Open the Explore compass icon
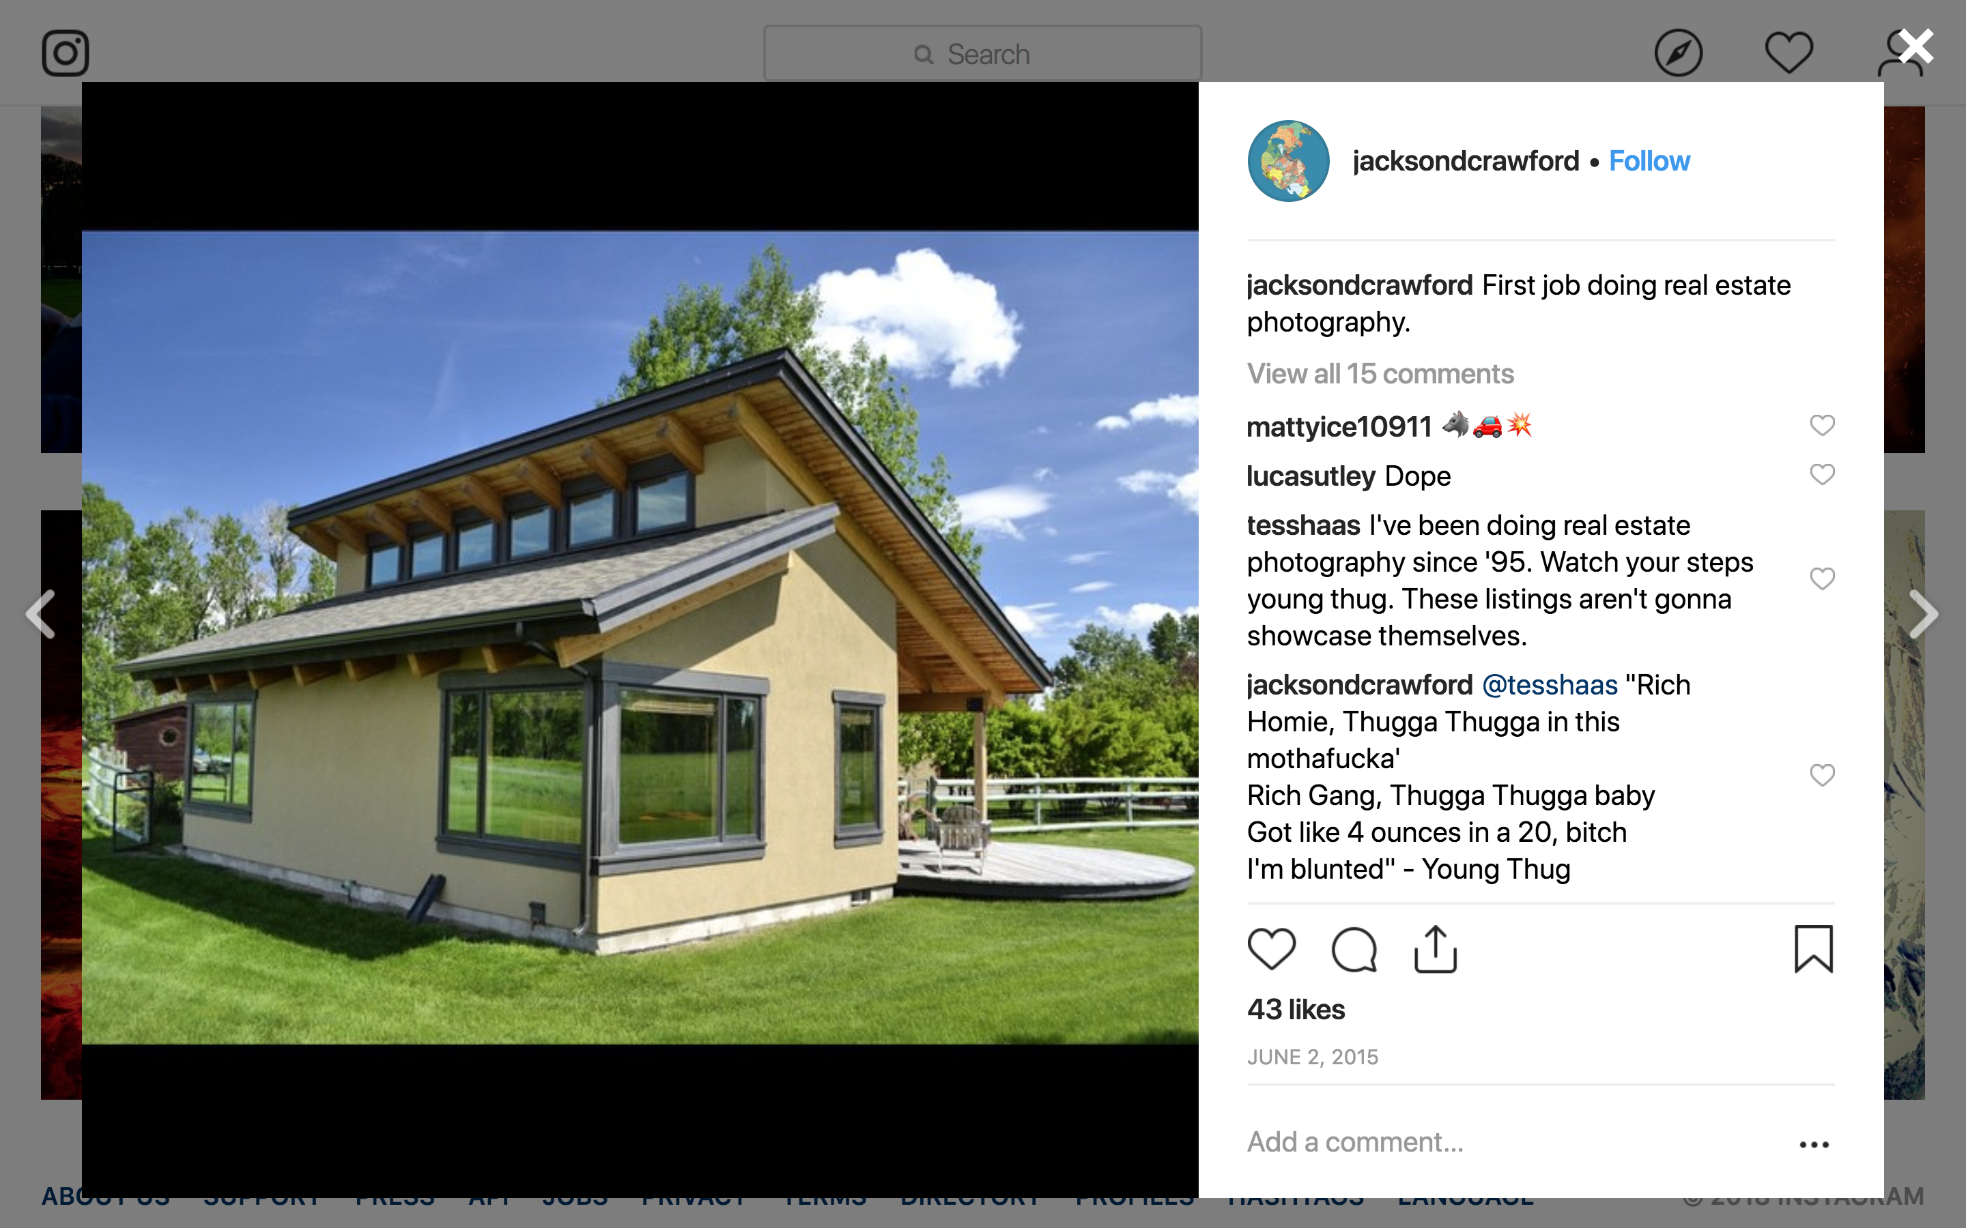The image size is (1966, 1228). (x=1679, y=54)
